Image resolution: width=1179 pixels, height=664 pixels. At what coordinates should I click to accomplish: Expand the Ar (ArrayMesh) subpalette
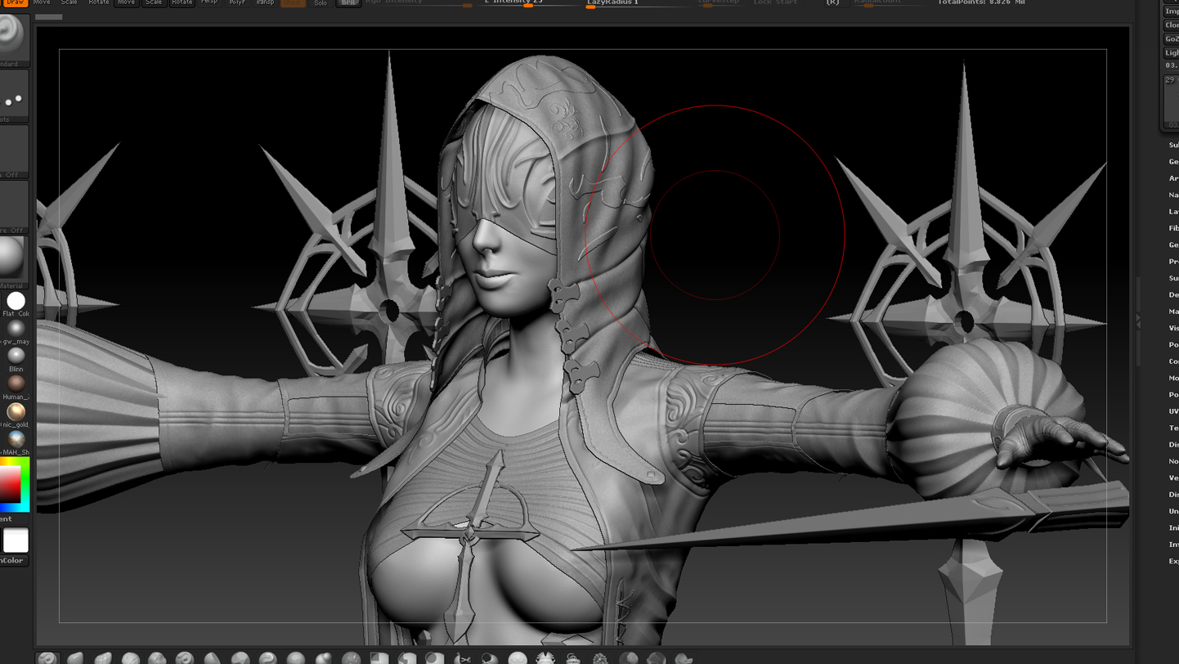coord(1173,178)
